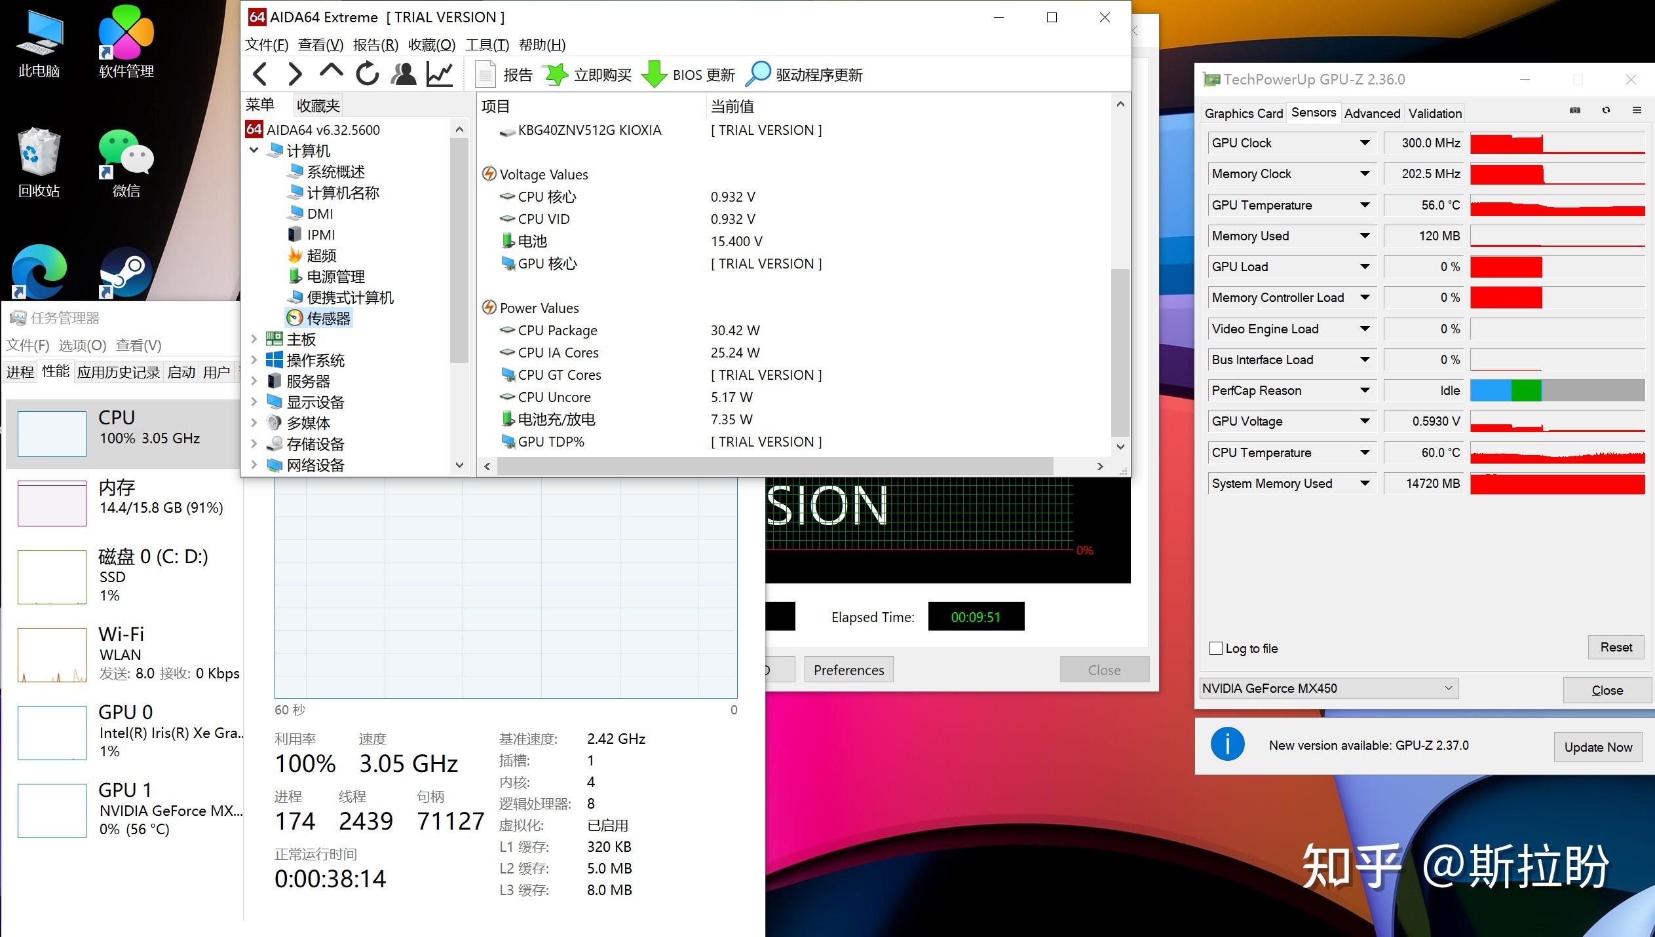Image resolution: width=1655 pixels, height=937 pixels.
Task: Open AIDA64 文件(F) menu
Action: (x=266, y=45)
